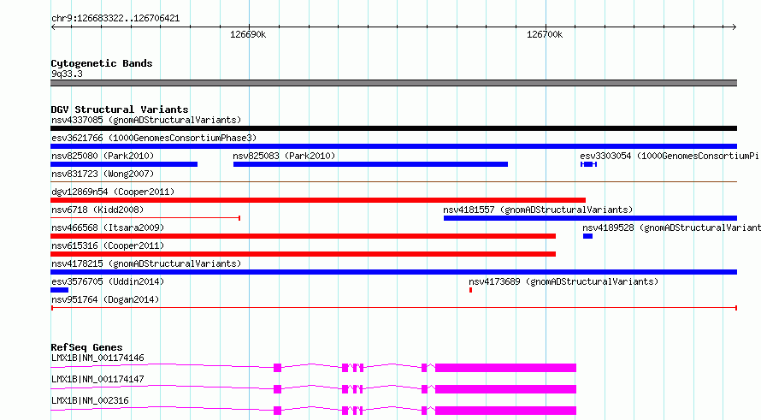
Task: Click the 9q33.3 band label
Action: point(67,74)
